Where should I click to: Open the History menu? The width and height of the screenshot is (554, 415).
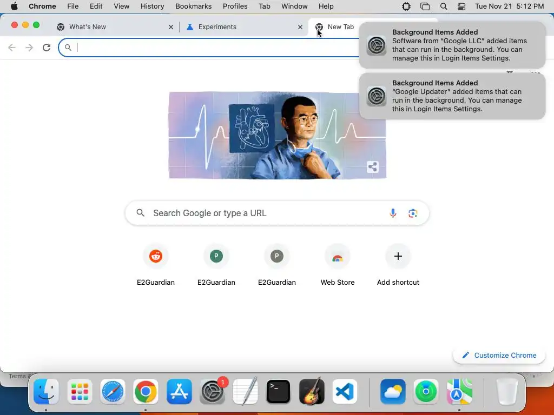point(152,6)
